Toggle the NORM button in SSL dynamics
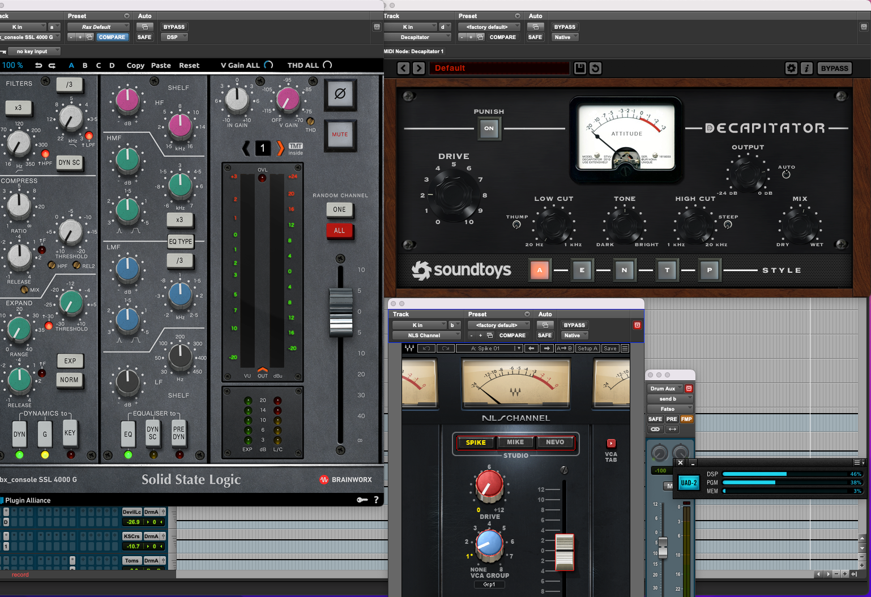 [x=70, y=380]
